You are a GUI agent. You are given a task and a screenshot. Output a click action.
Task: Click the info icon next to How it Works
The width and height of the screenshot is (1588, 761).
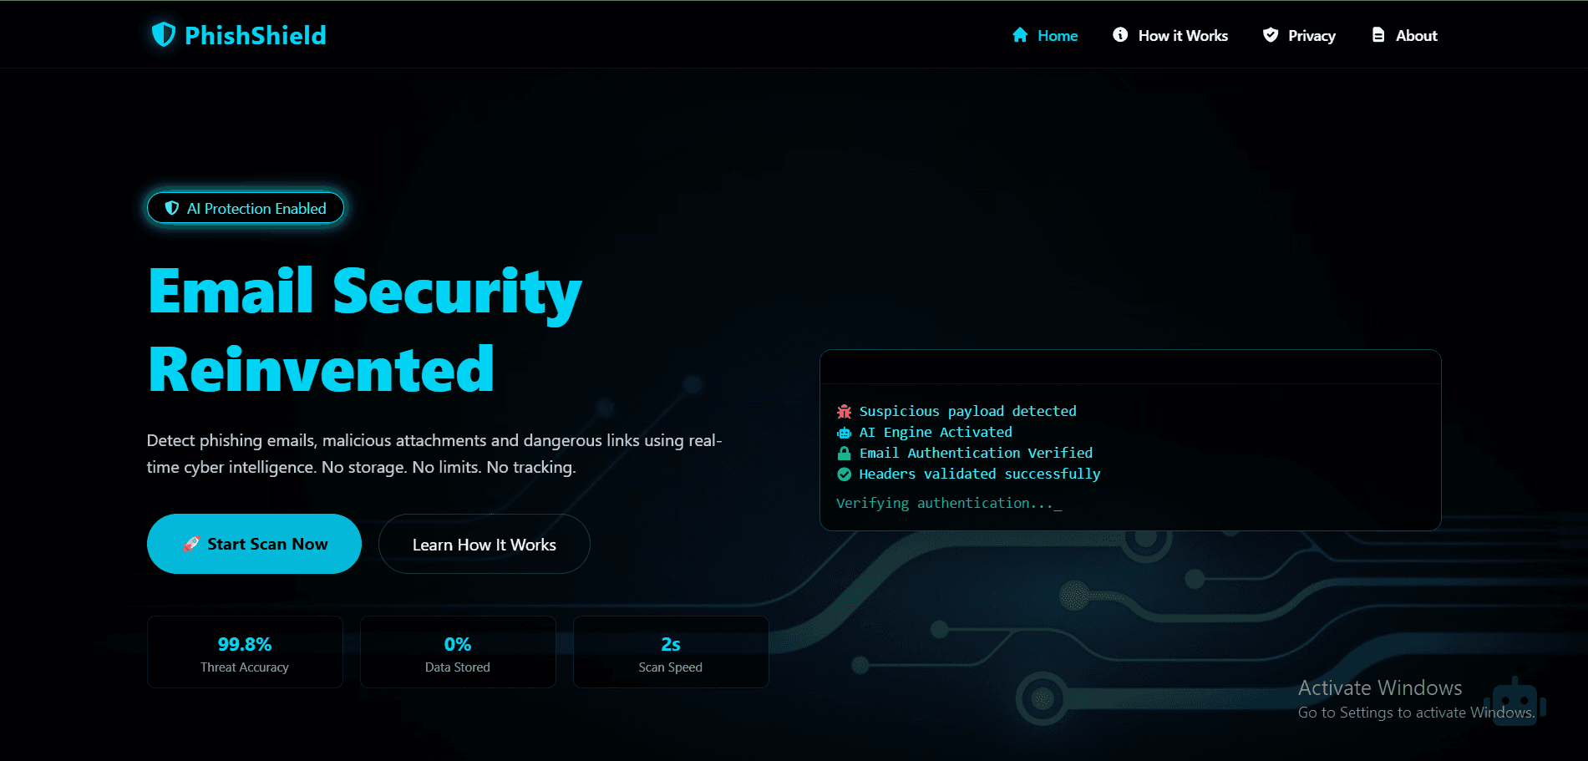1120,35
